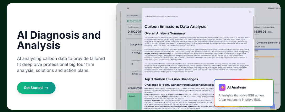Click the AI Analysis card title
The image size is (285, 112).
click(236, 87)
